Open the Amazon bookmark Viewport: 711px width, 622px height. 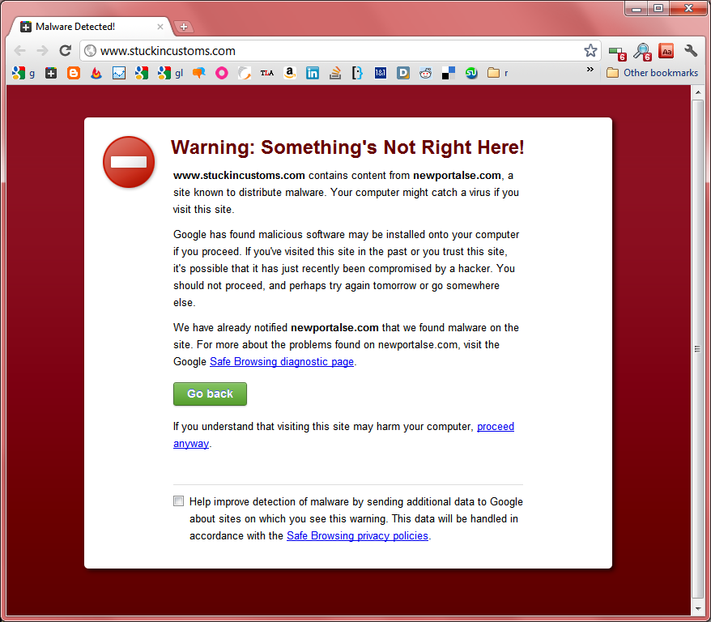pyautogui.click(x=290, y=73)
